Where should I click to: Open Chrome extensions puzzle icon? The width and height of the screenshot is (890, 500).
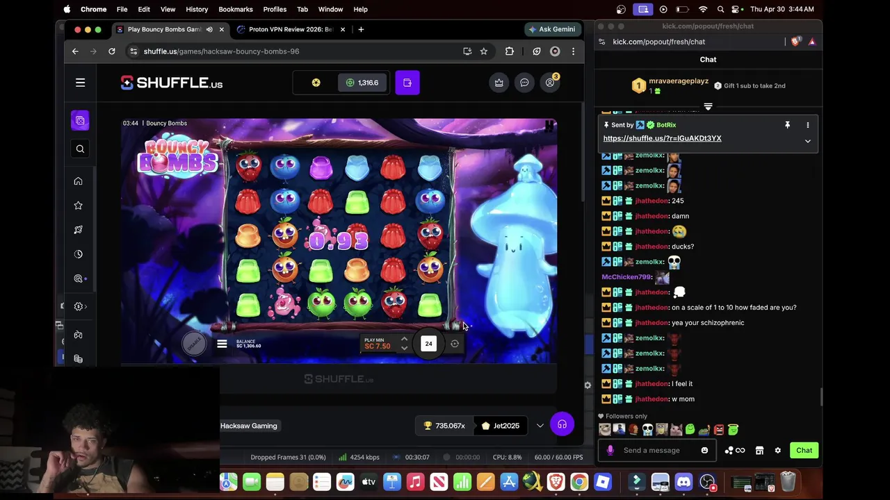510,51
